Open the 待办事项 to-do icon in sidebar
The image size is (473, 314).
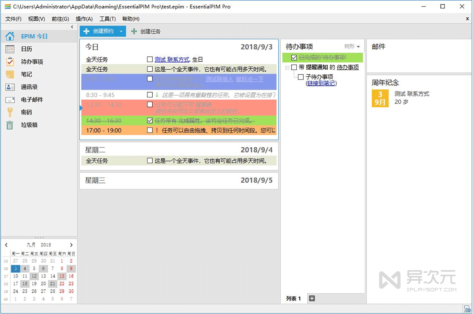click(x=10, y=62)
